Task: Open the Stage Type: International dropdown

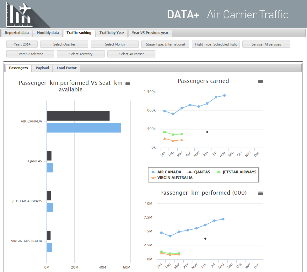Action: (x=165, y=44)
